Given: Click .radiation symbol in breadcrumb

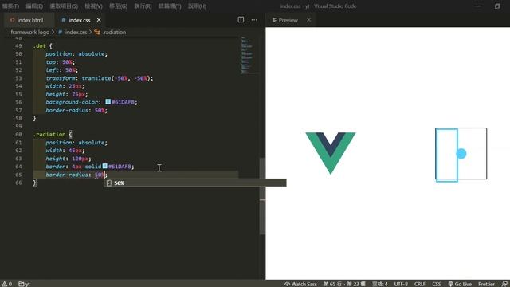Looking at the screenshot, I should coord(114,32).
